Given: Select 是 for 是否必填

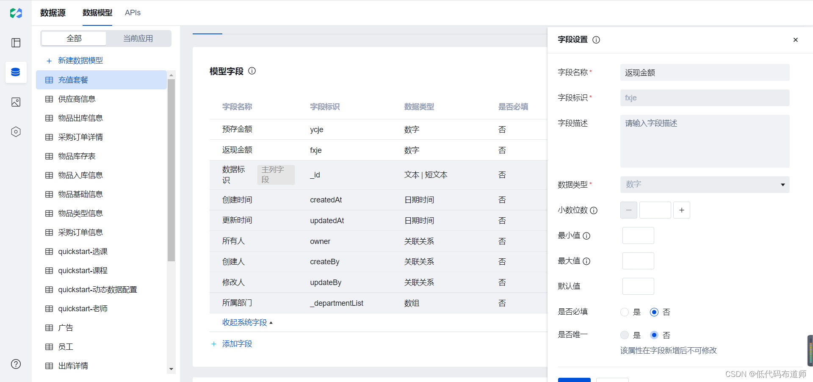Looking at the screenshot, I should click(625, 312).
